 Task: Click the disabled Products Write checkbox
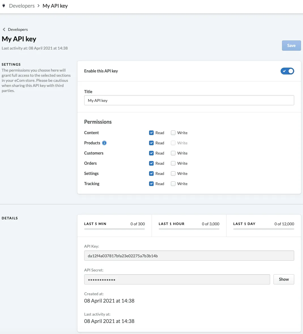pos(173,143)
